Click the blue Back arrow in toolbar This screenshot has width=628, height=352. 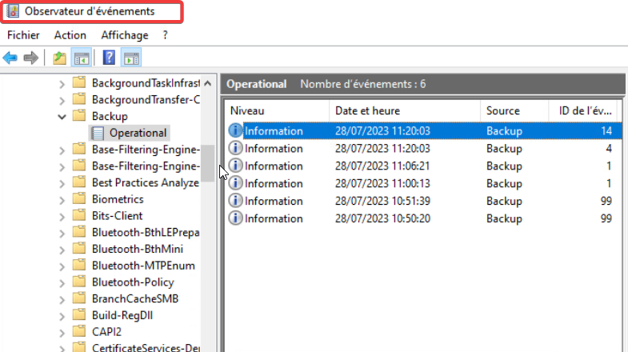(10, 58)
